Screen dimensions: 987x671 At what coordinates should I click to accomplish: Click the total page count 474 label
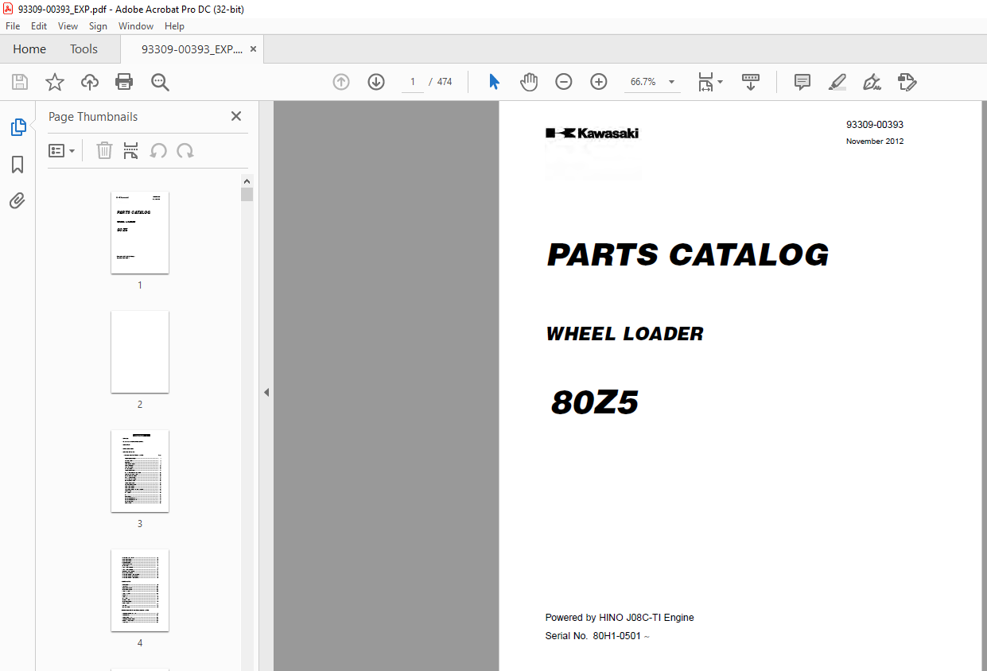[x=445, y=82]
